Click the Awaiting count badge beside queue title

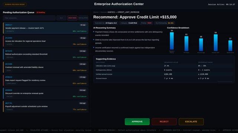pyautogui.click(x=41, y=13)
